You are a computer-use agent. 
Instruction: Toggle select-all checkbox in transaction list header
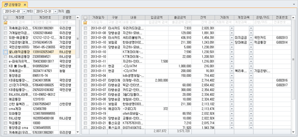pyautogui.click(x=85, y=18)
